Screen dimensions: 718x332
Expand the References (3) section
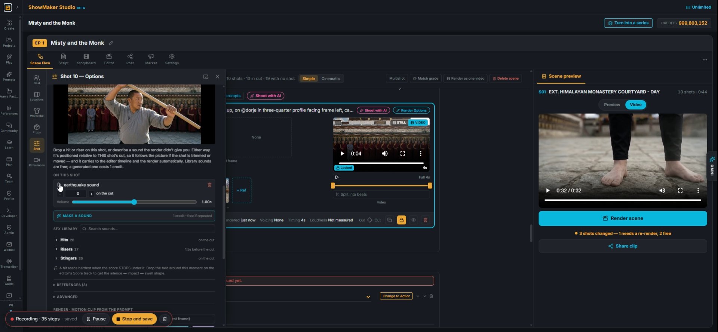point(70,285)
